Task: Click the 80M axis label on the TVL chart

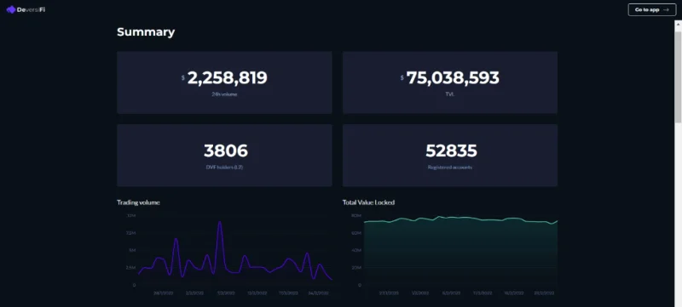Action: click(356, 215)
